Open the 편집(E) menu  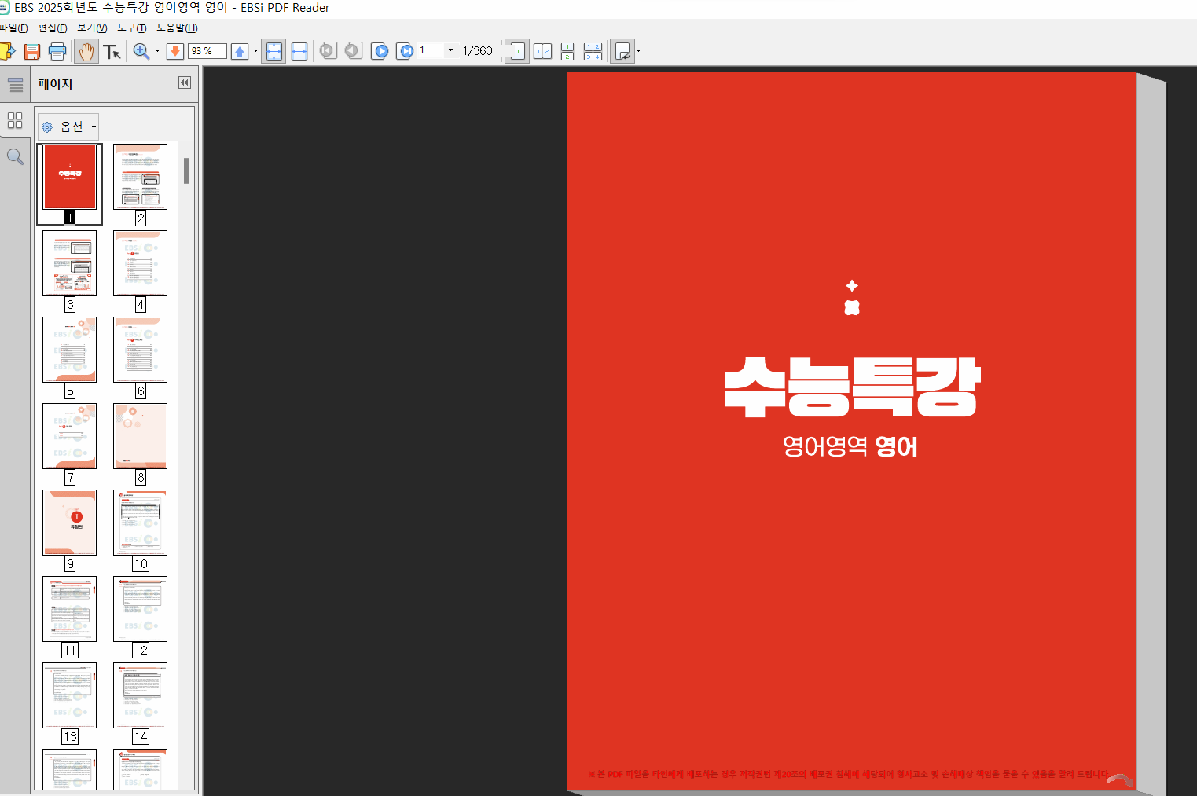coord(53,28)
